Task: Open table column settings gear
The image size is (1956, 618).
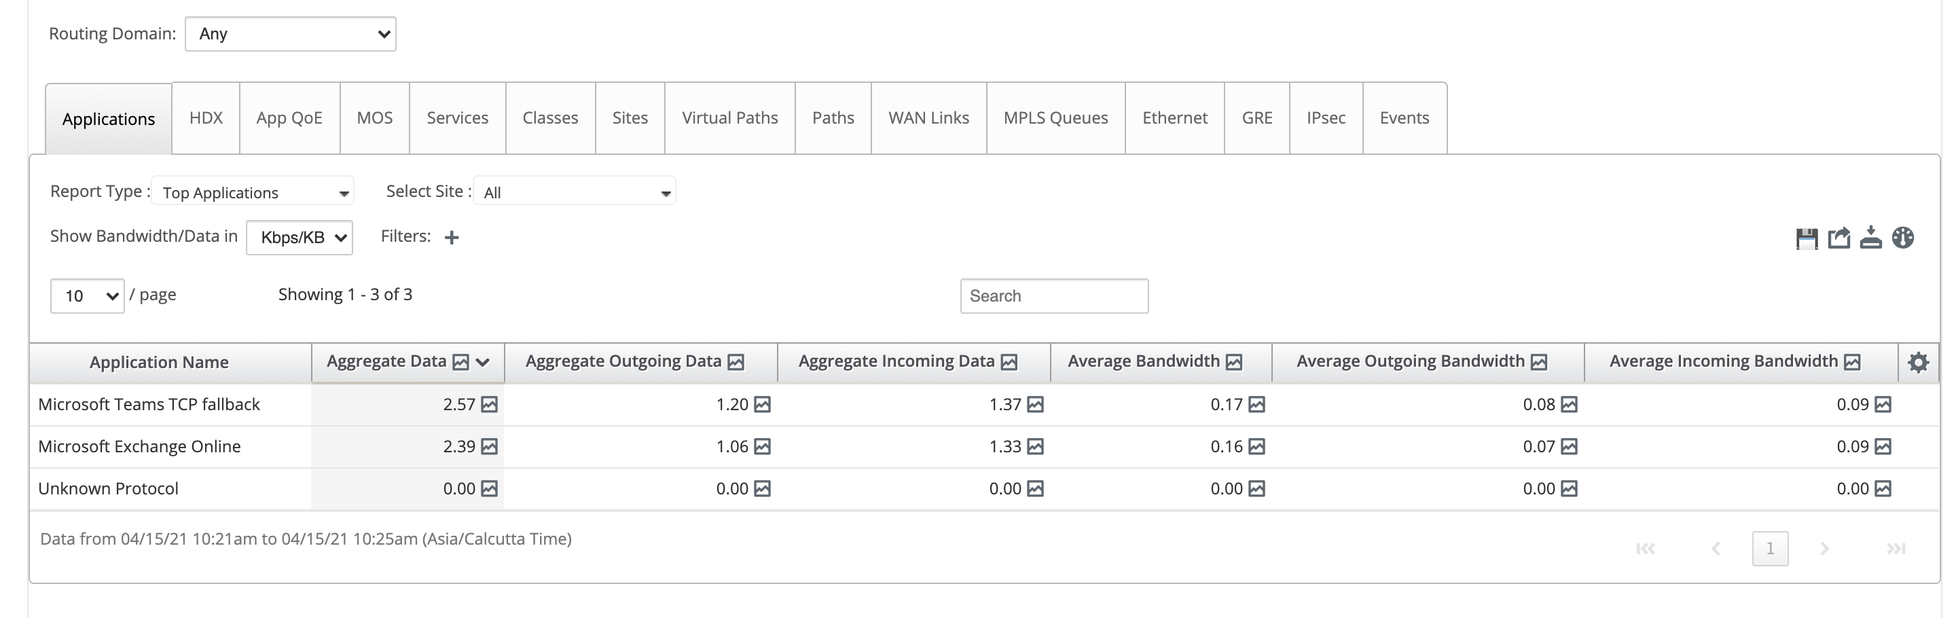Action: pos(1918,362)
